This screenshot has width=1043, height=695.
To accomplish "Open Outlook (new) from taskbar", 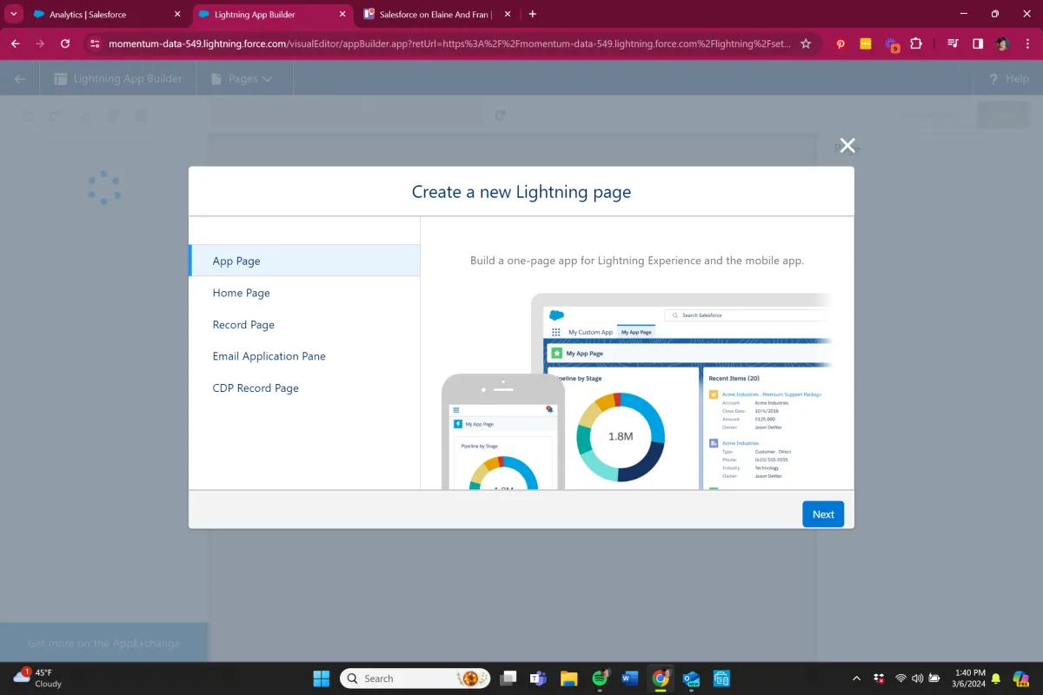I will click(x=691, y=678).
